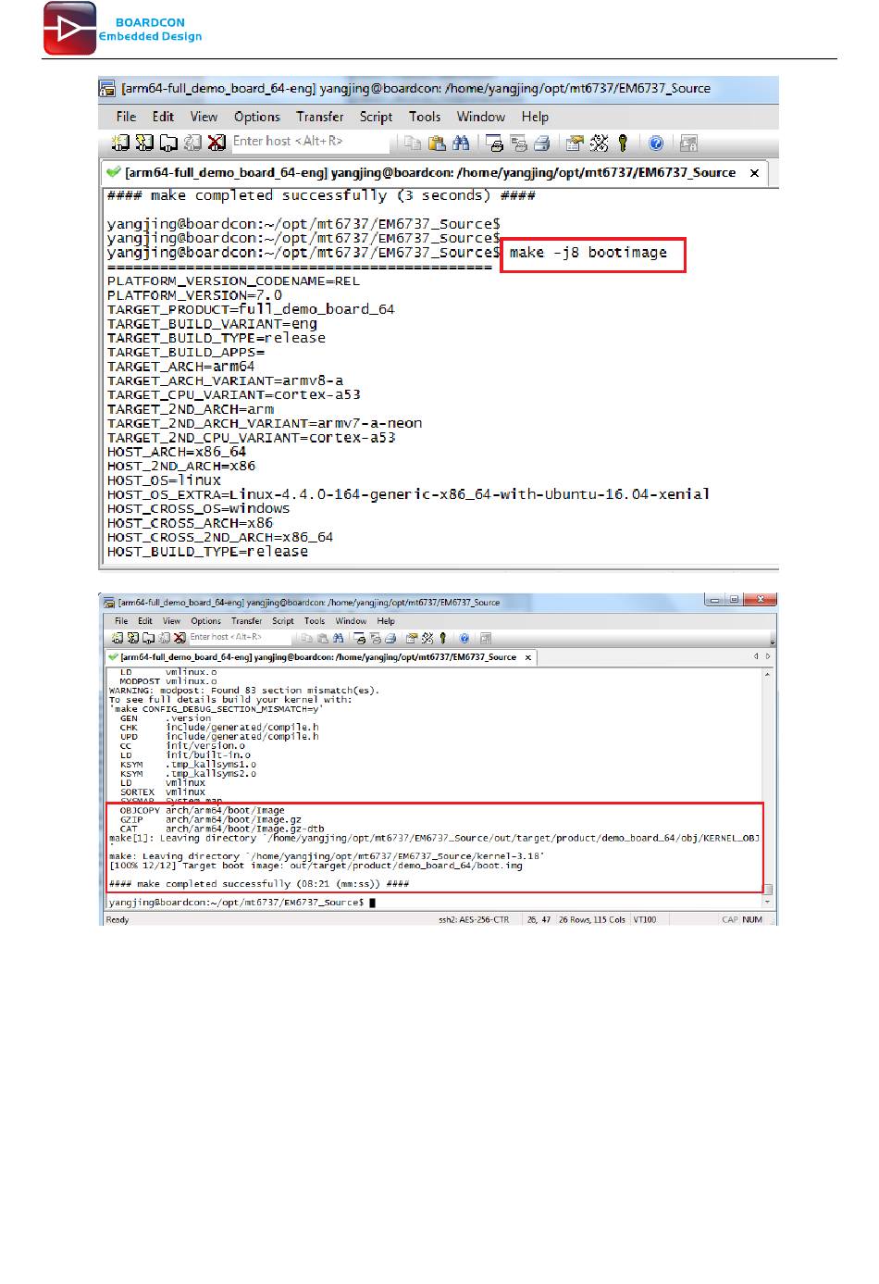Screen dimensions: 879x1284
Task: Click the tab scroll right arrow in the lower window
Action: 767,656
